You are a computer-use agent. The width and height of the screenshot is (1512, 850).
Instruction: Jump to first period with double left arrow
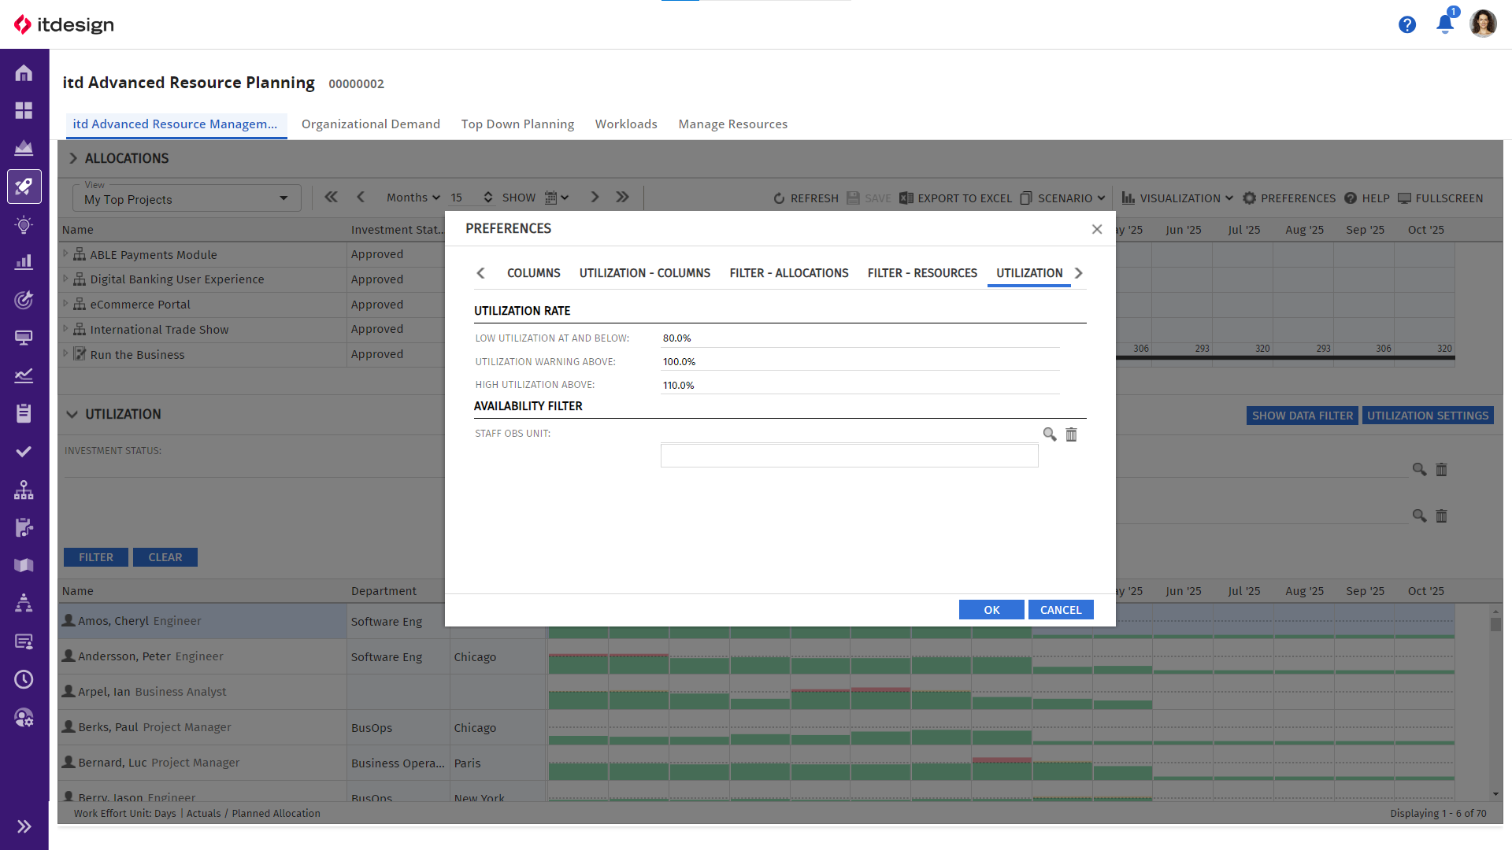(x=331, y=198)
